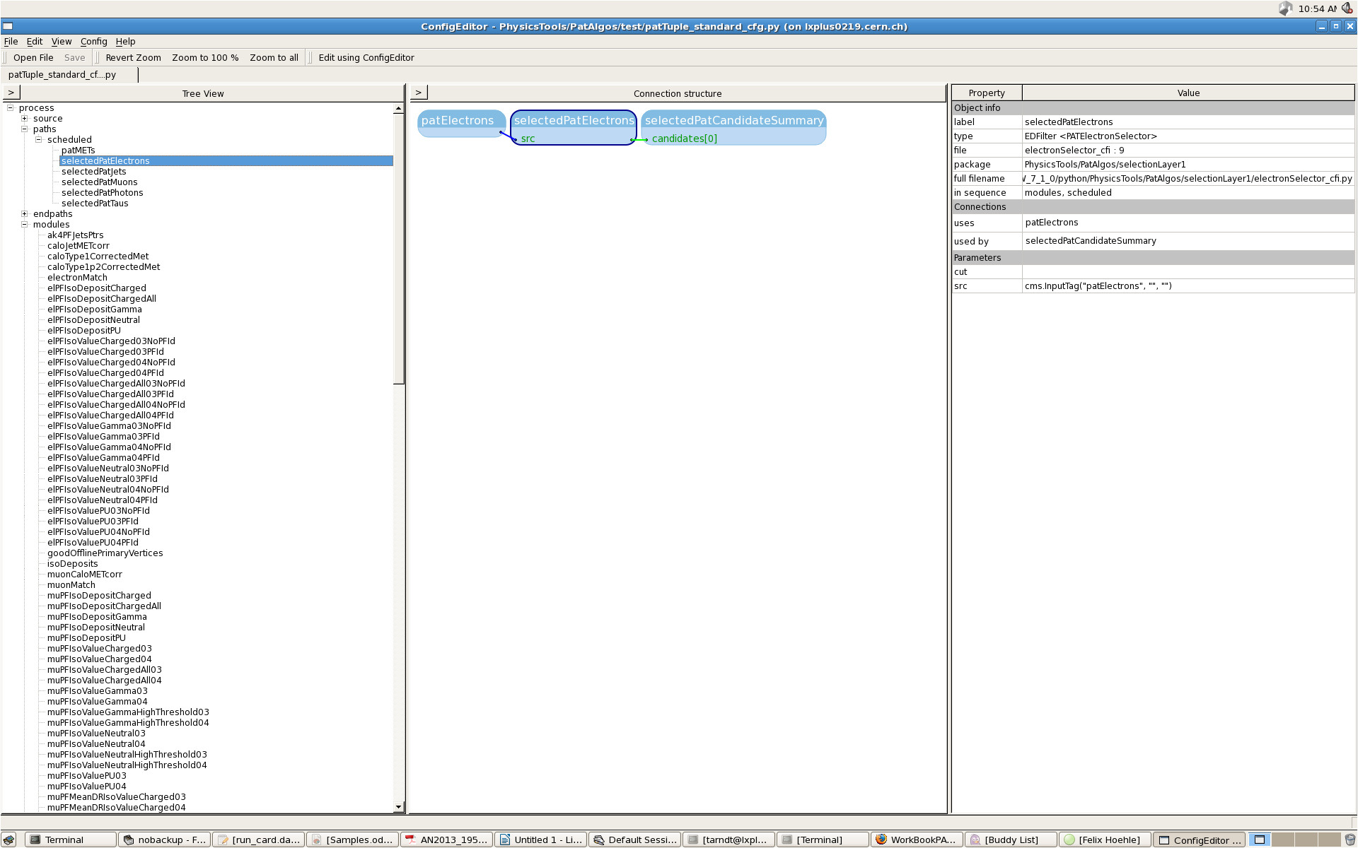Click the workspace switcher's first desktop
The image size is (1358, 848).
coord(1260,840)
